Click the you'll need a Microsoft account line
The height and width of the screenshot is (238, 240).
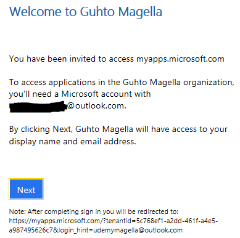coord(80,94)
